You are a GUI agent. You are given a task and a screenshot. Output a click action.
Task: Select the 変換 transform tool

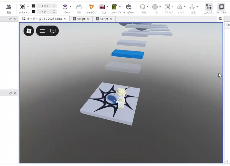coord(9,9)
